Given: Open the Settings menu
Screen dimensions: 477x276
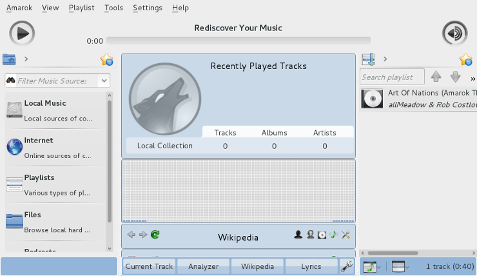Looking at the screenshot, I should point(148,8).
